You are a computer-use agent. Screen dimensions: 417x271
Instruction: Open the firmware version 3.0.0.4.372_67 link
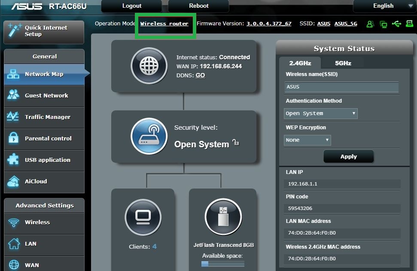[269, 24]
